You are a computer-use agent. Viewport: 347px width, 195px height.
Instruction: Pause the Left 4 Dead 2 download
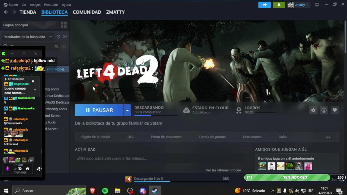[99, 110]
